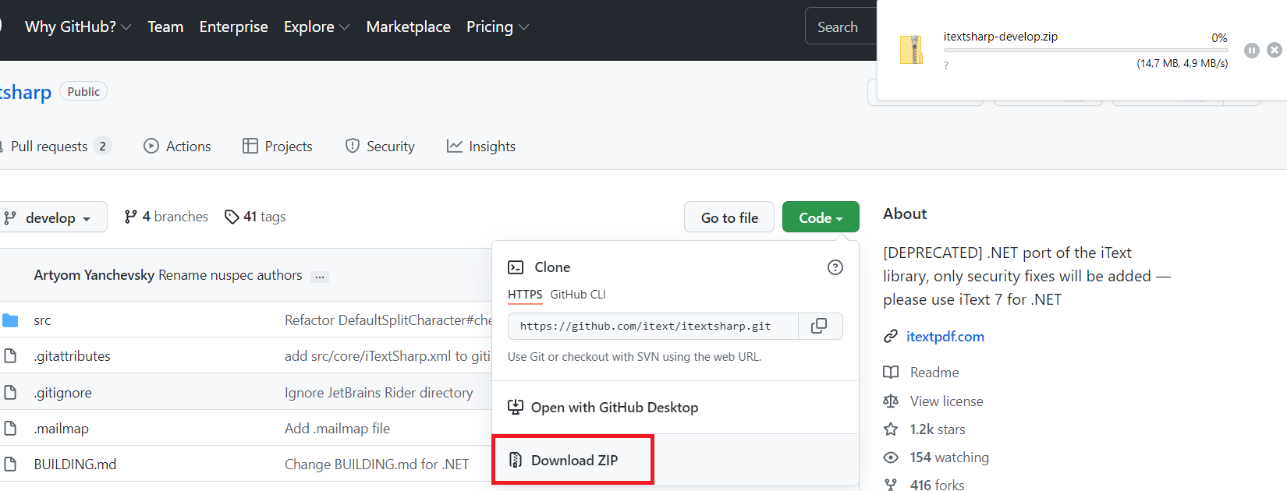1287x491 pixels.
Task: Click the .gitignore file icon
Action: coord(10,392)
